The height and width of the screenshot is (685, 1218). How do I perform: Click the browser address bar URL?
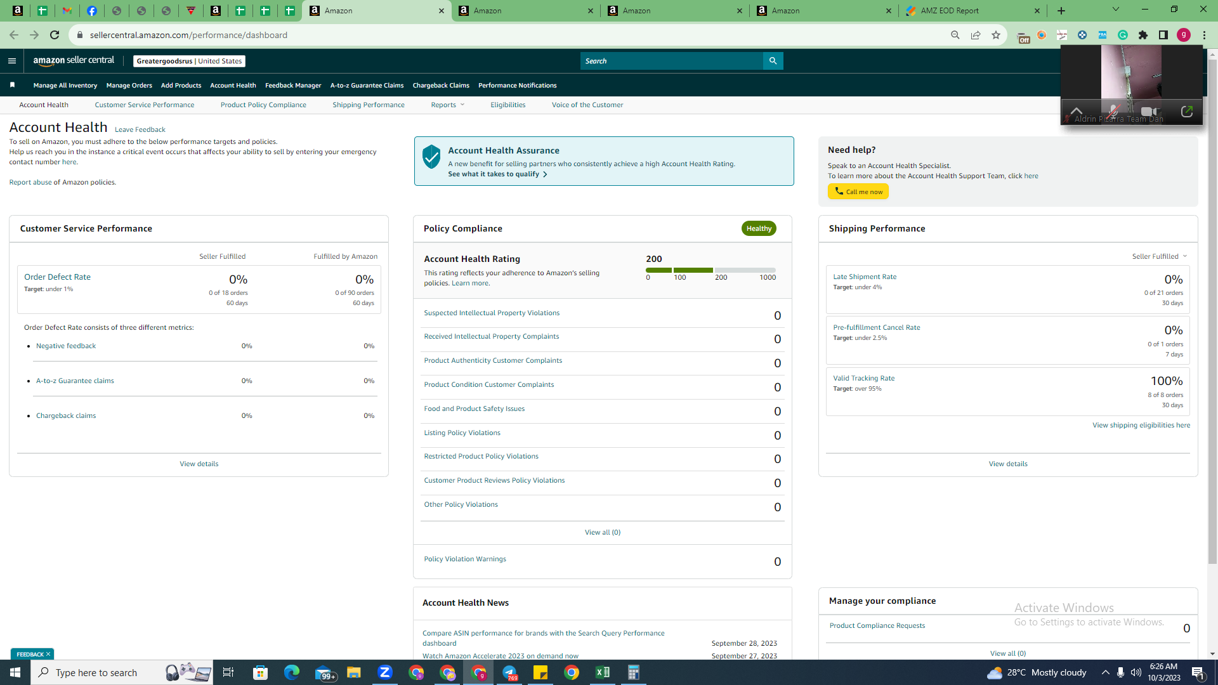coord(188,35)
